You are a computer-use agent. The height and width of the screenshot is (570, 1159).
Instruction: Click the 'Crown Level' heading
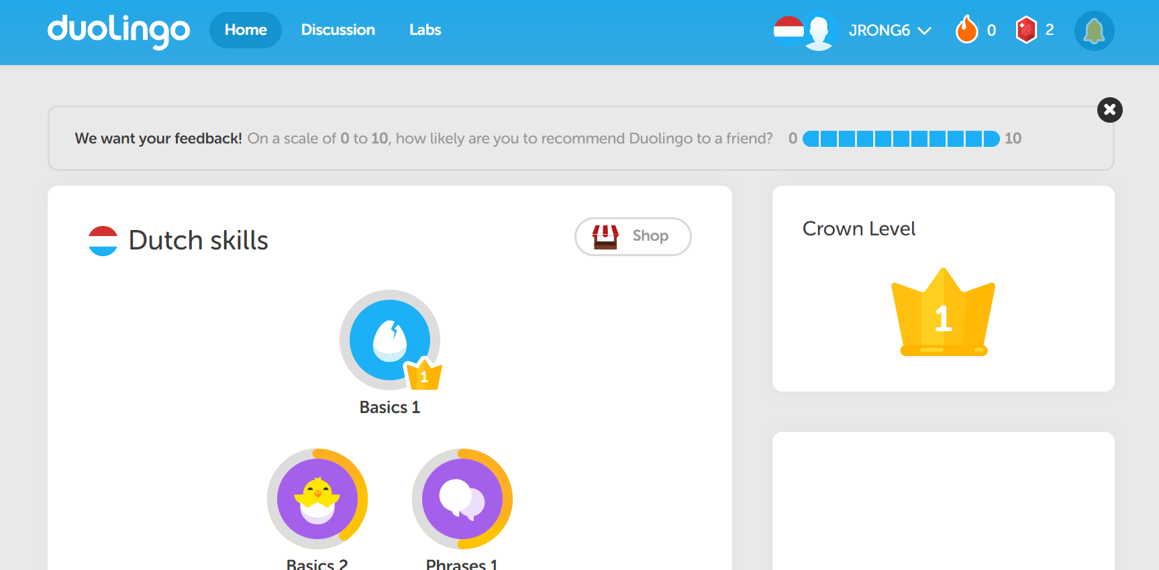point(859,229)
